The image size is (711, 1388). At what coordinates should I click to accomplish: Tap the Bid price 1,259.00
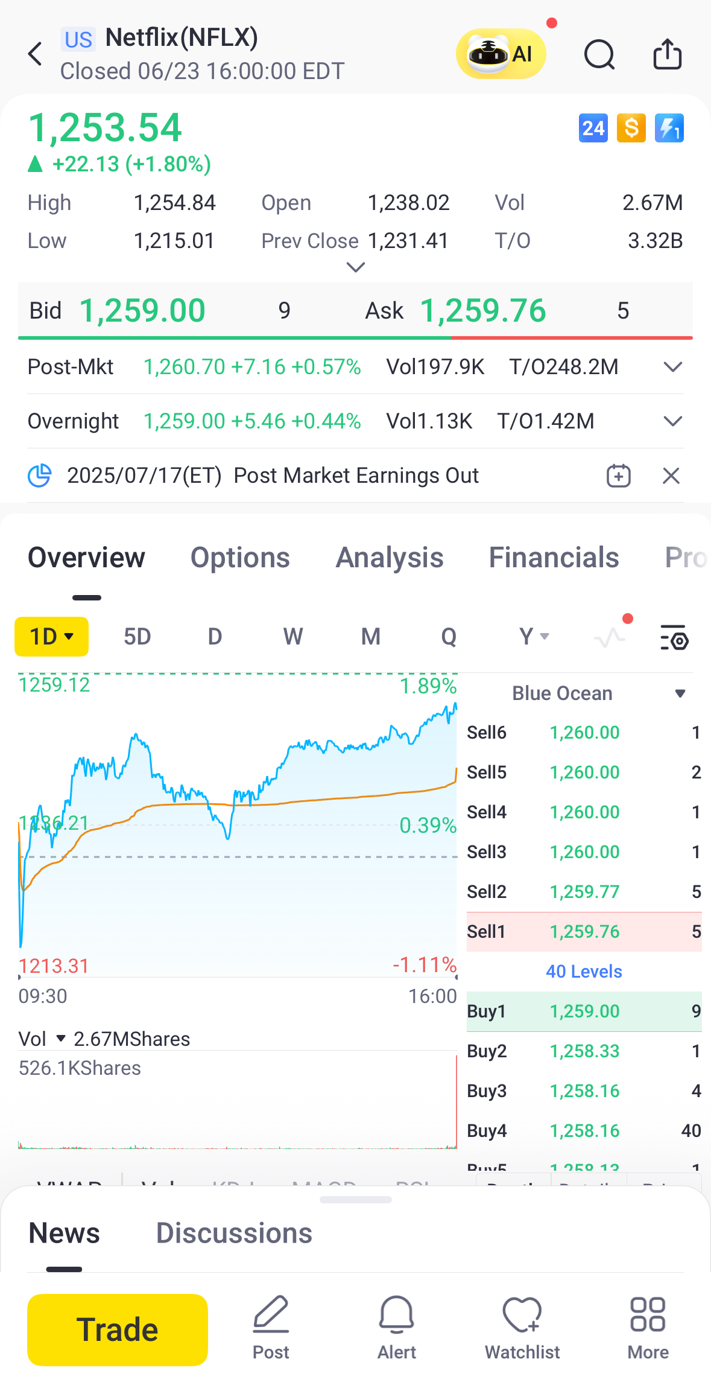[x=142, y=311]
